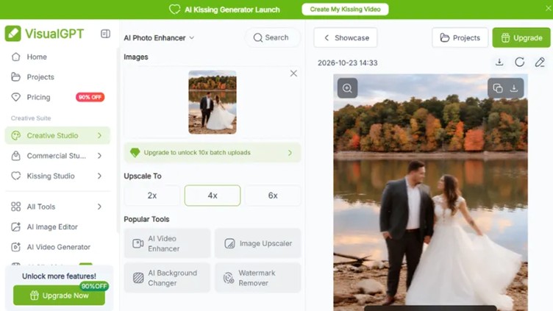
Task: Open the AI Video Enhancer tool
Action: 167,243
